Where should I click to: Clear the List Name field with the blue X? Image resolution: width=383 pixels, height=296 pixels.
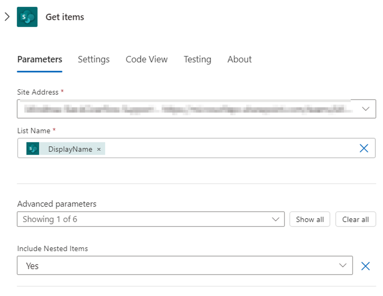[364, 148]
